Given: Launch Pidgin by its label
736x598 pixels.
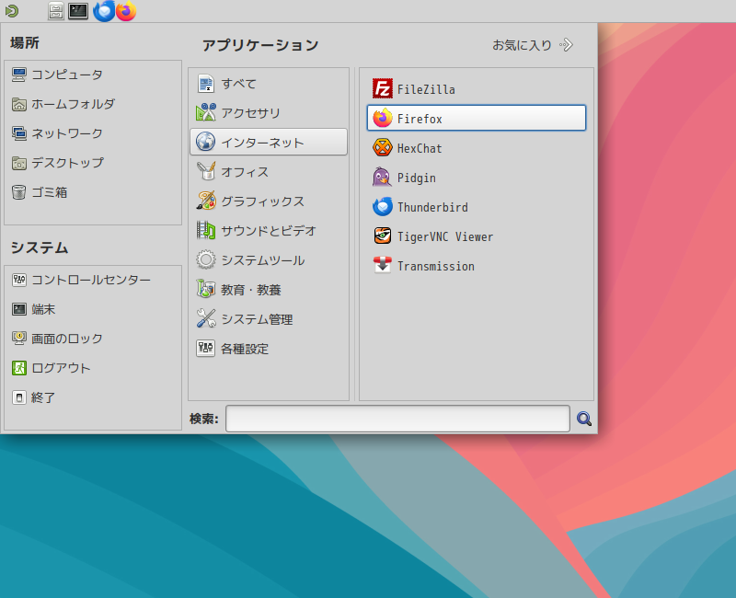Looking at the screenshot, I should click(417, 178).
